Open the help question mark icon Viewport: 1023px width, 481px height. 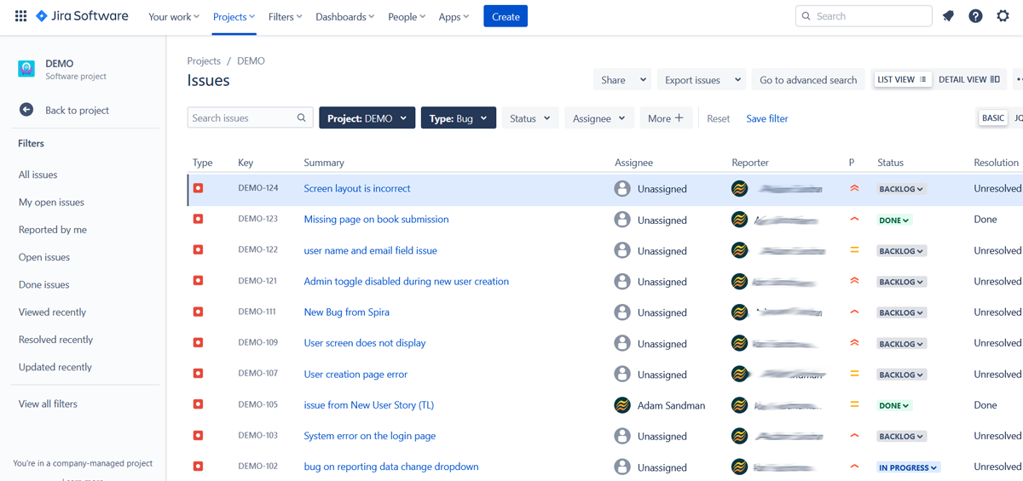point(975,16)
